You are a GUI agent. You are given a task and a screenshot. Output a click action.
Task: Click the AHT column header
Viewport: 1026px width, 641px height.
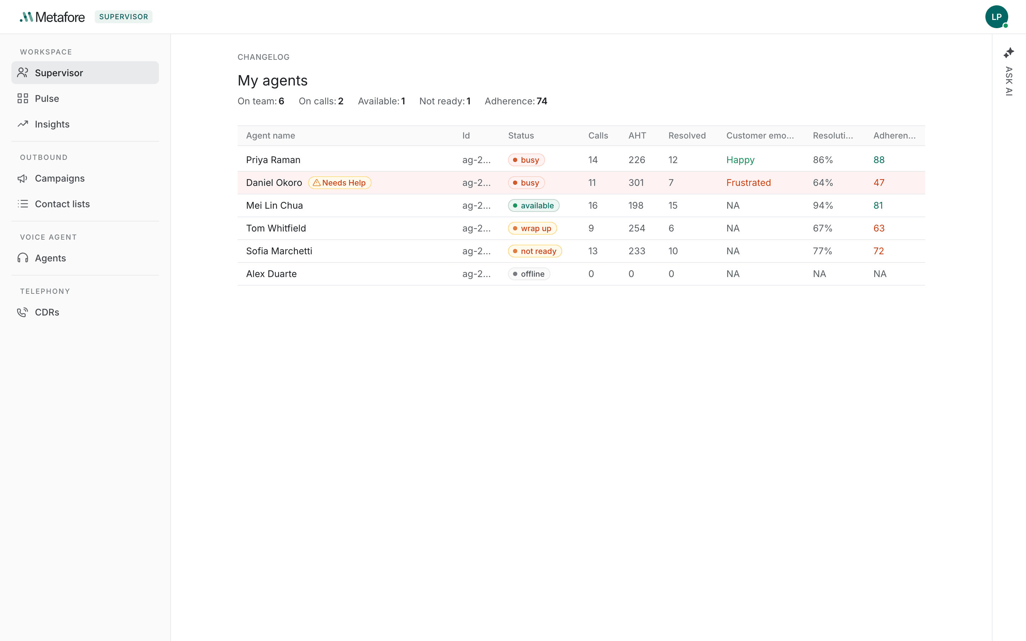pos(637,136)
